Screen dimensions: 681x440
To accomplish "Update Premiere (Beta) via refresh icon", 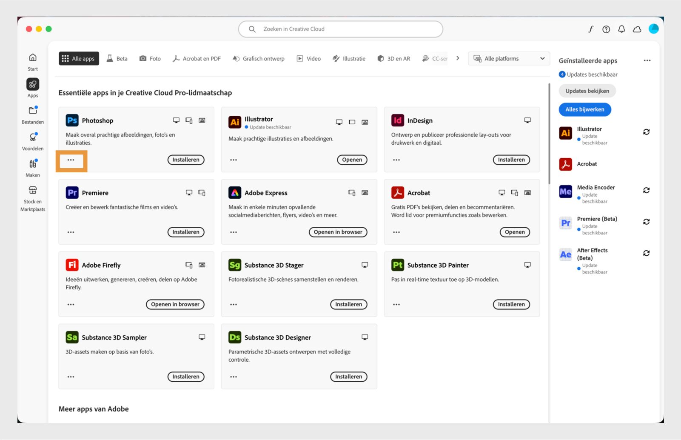I will click(646, 222).
